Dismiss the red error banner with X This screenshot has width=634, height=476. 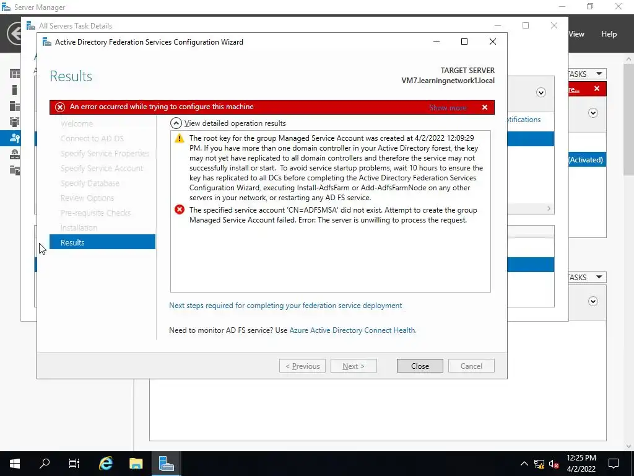click(x=484, y=107)
